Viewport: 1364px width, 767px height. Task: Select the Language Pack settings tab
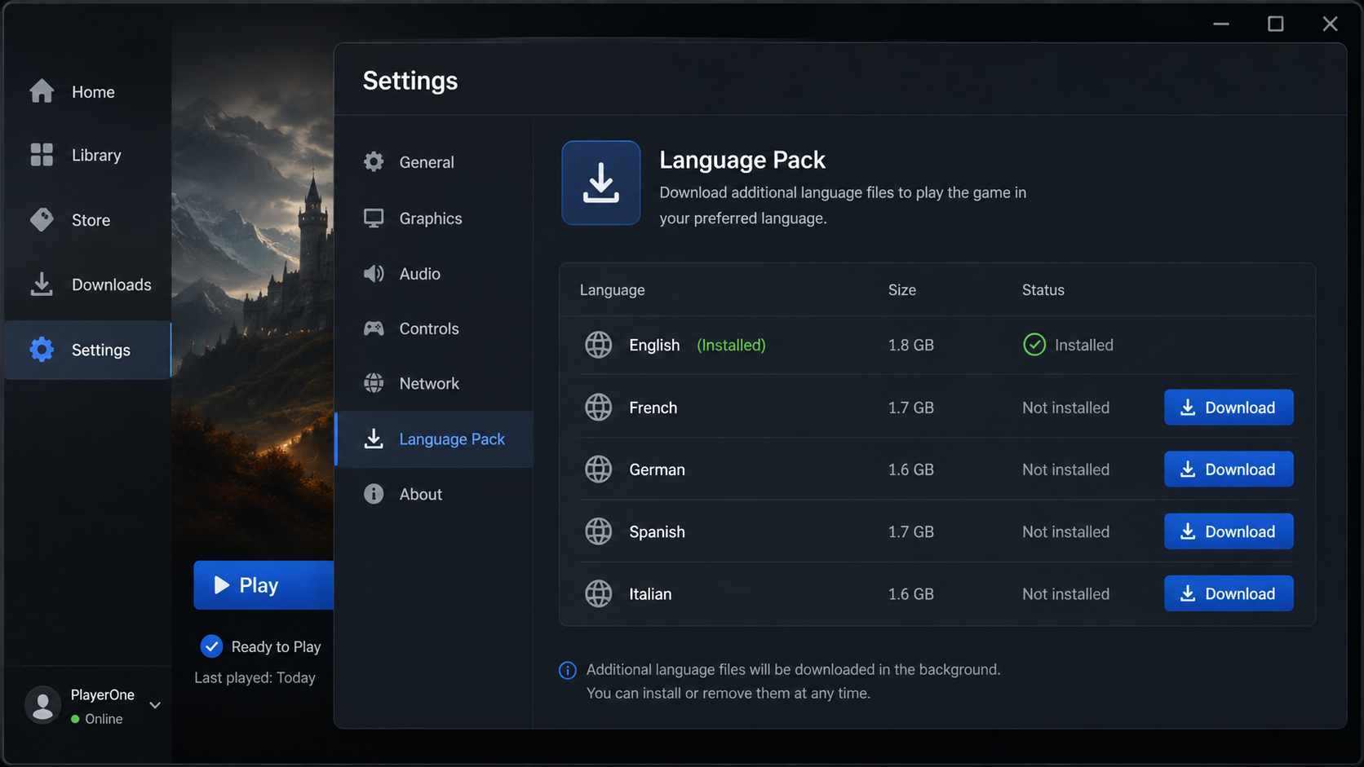[434, 439]
